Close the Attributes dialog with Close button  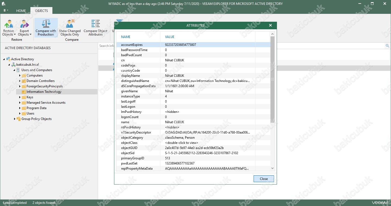(x=264, y=179)
